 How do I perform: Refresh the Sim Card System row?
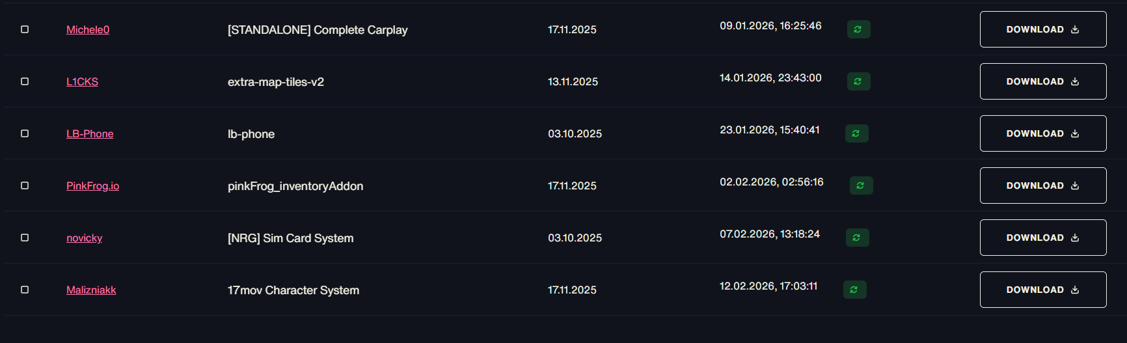click(857, 238)
